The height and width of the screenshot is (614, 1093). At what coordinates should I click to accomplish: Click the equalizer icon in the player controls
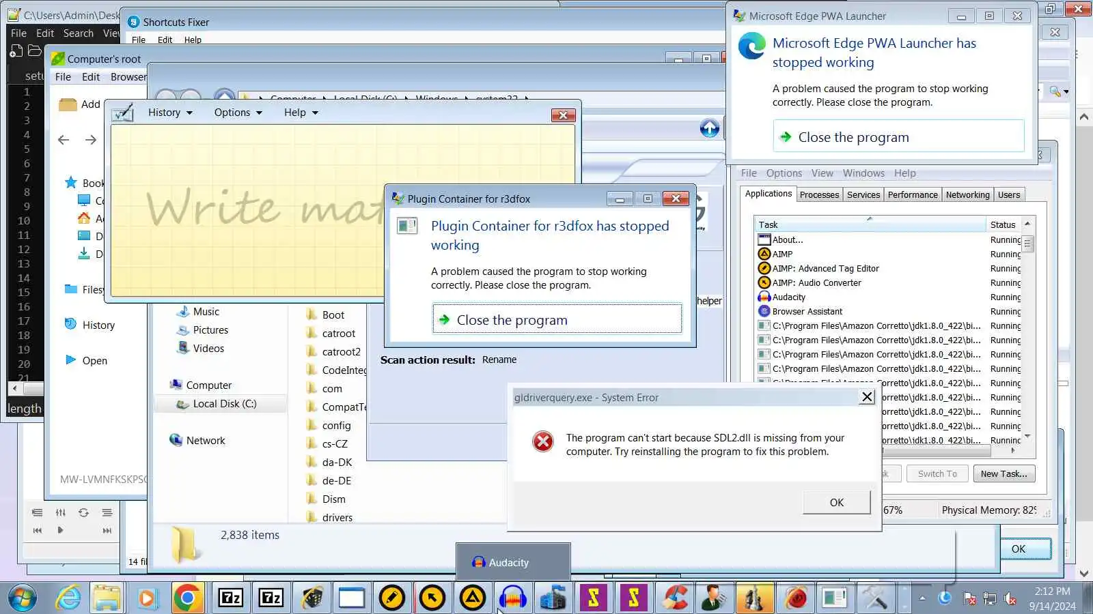[x=61, y=512]
